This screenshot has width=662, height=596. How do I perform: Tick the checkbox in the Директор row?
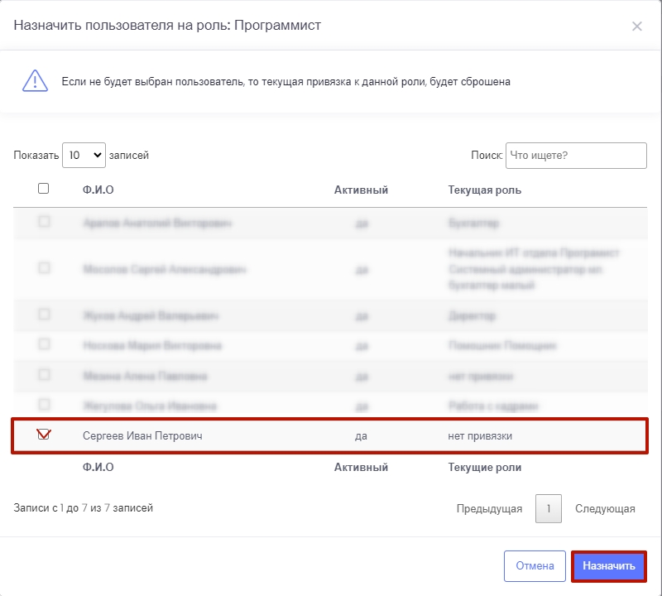point(45,315)
